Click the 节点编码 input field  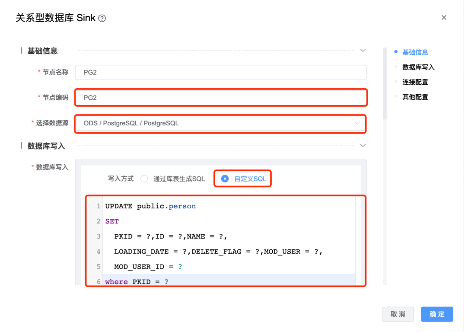point(220,98)
